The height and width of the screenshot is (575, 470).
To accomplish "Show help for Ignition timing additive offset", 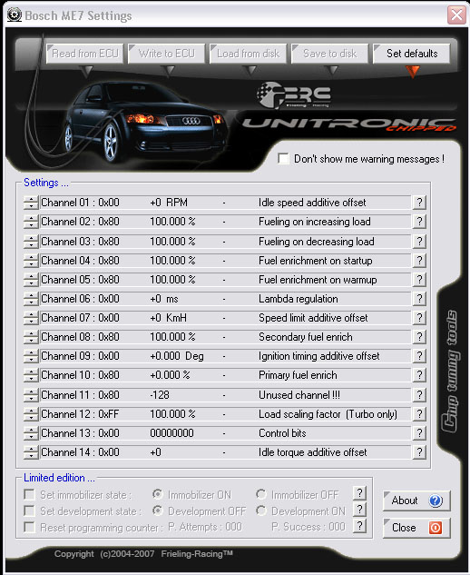I will pos(419,356).
